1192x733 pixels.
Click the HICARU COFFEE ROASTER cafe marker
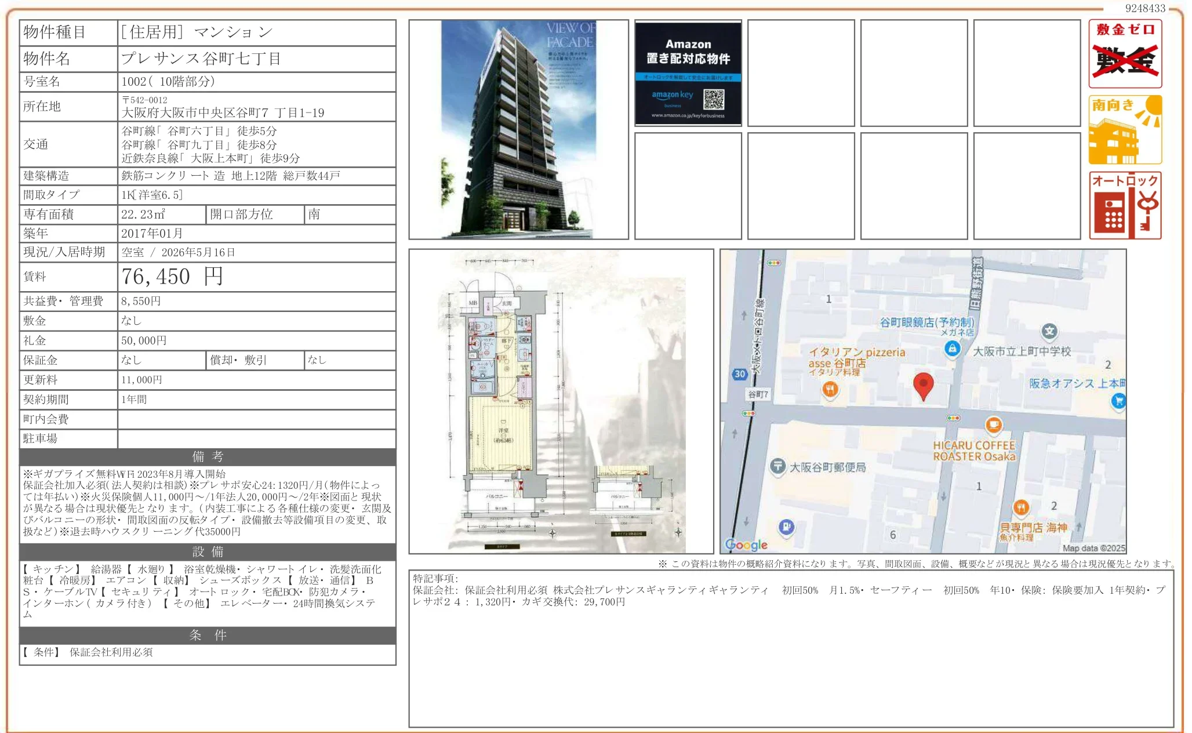(x=994, y=425)
